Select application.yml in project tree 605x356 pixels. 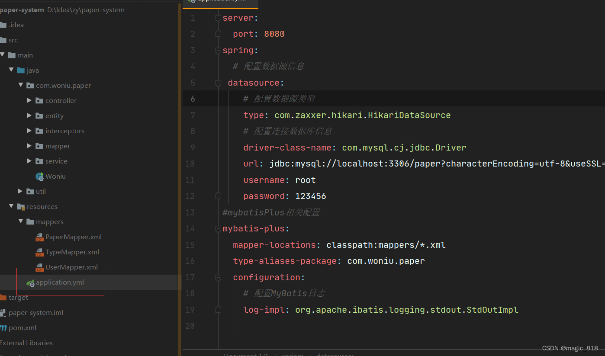point(60,282)
